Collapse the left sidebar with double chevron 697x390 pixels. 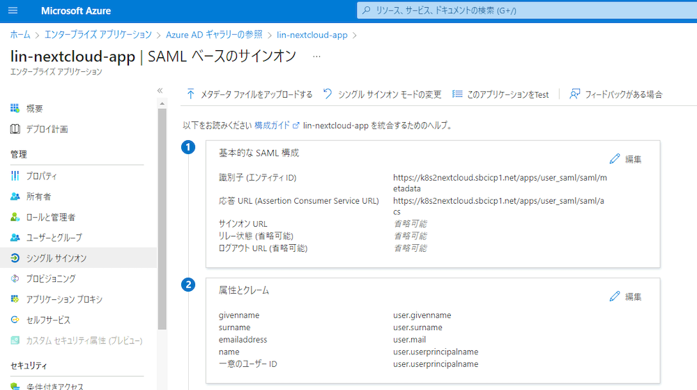[x=160, y=91]
